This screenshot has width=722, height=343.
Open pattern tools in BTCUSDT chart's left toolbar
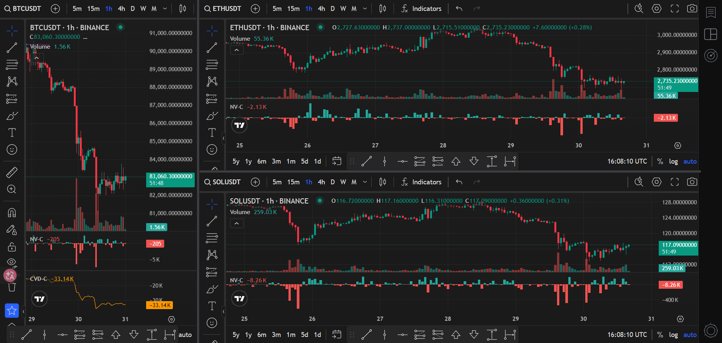pyautogui.click(x=12, y=81)
